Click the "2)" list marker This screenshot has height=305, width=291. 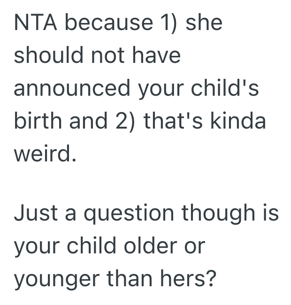(123, 121)
